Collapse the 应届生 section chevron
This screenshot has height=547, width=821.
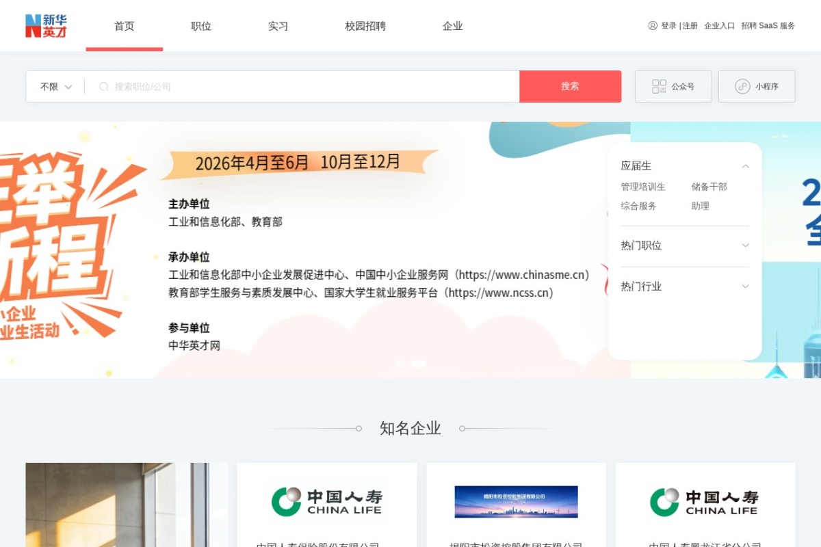pos(746,166)
